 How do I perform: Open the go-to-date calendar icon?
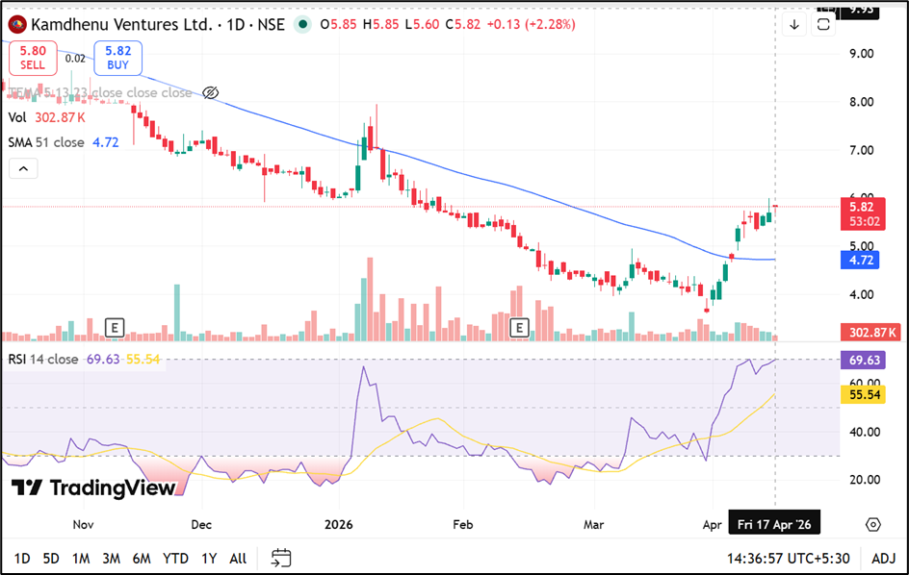(x=281, y=558)
